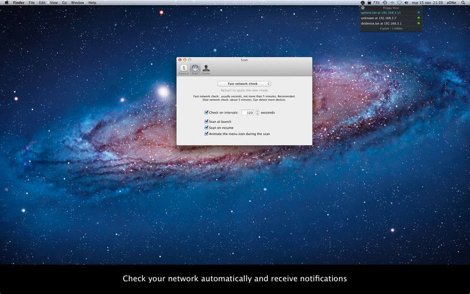This screenshot has height=294, width=470.
Task: Open the Edit menu
Action: [42, 3]
